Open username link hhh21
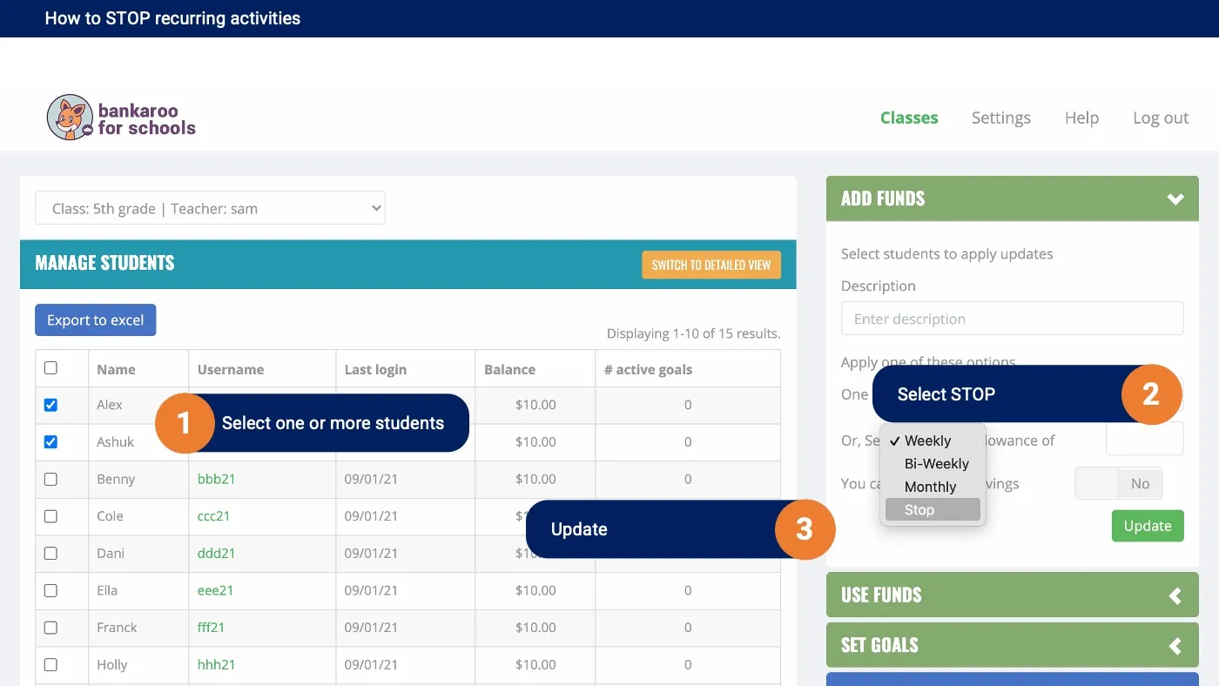This screenshot has height=686, width=1219. (217, 664)
